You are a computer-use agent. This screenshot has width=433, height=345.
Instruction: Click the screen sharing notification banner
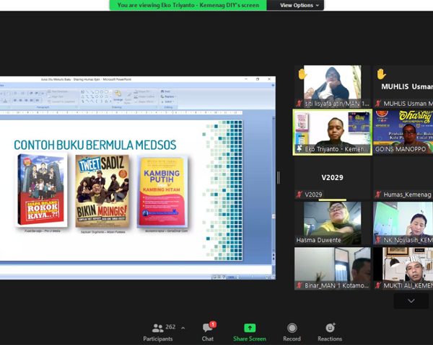pos(188,5)
